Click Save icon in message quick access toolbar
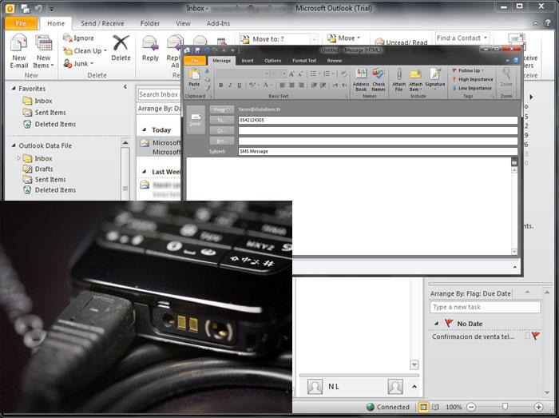 [198, 50]
